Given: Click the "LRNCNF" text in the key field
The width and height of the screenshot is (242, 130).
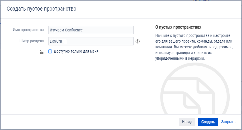Looking at the screenshot, I should (x=56, y=41).
